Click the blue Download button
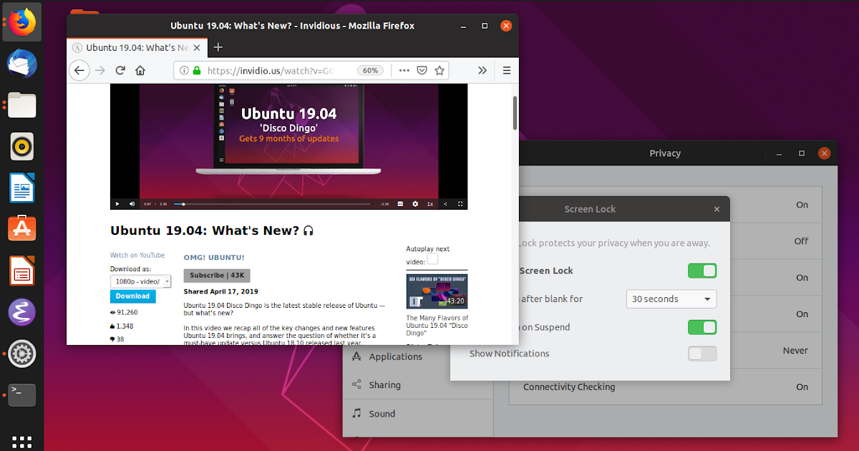 pyautogui.click(x=132, y=296)
